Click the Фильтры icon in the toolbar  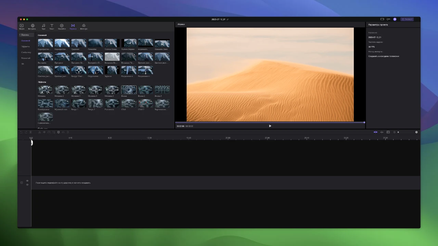pyautogui.click(x=83, y=26)
